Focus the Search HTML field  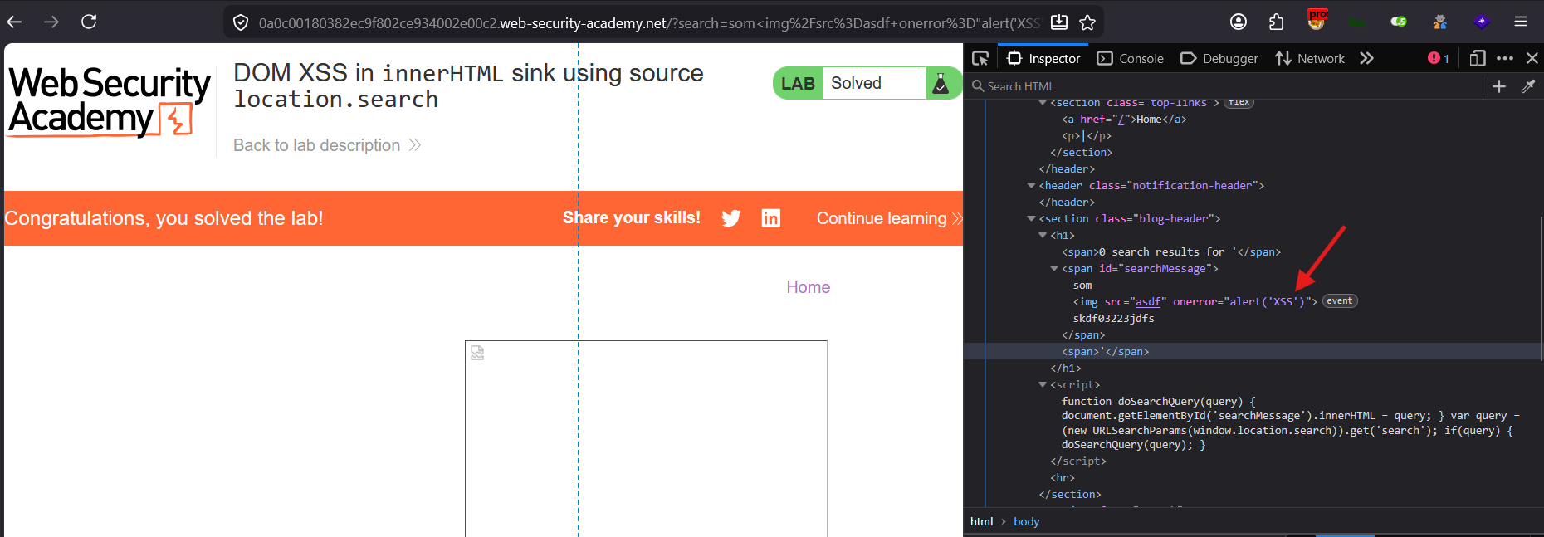click(x=1224, y=86)
